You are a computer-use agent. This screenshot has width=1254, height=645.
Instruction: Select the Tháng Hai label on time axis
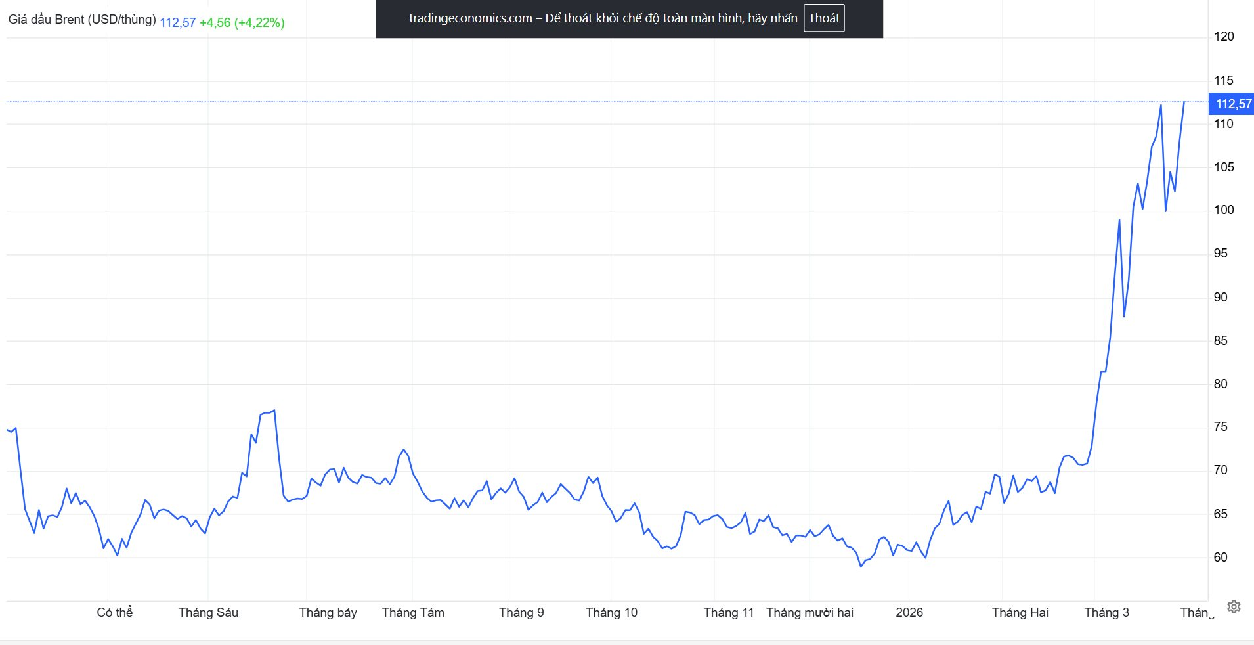point(1020,612)
